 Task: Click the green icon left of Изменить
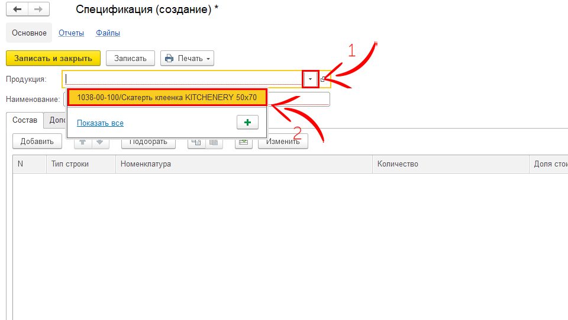tap(243, 142)
